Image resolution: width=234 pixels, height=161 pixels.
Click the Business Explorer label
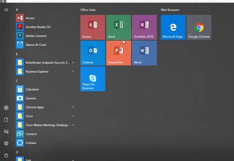[x=37, y=72]
